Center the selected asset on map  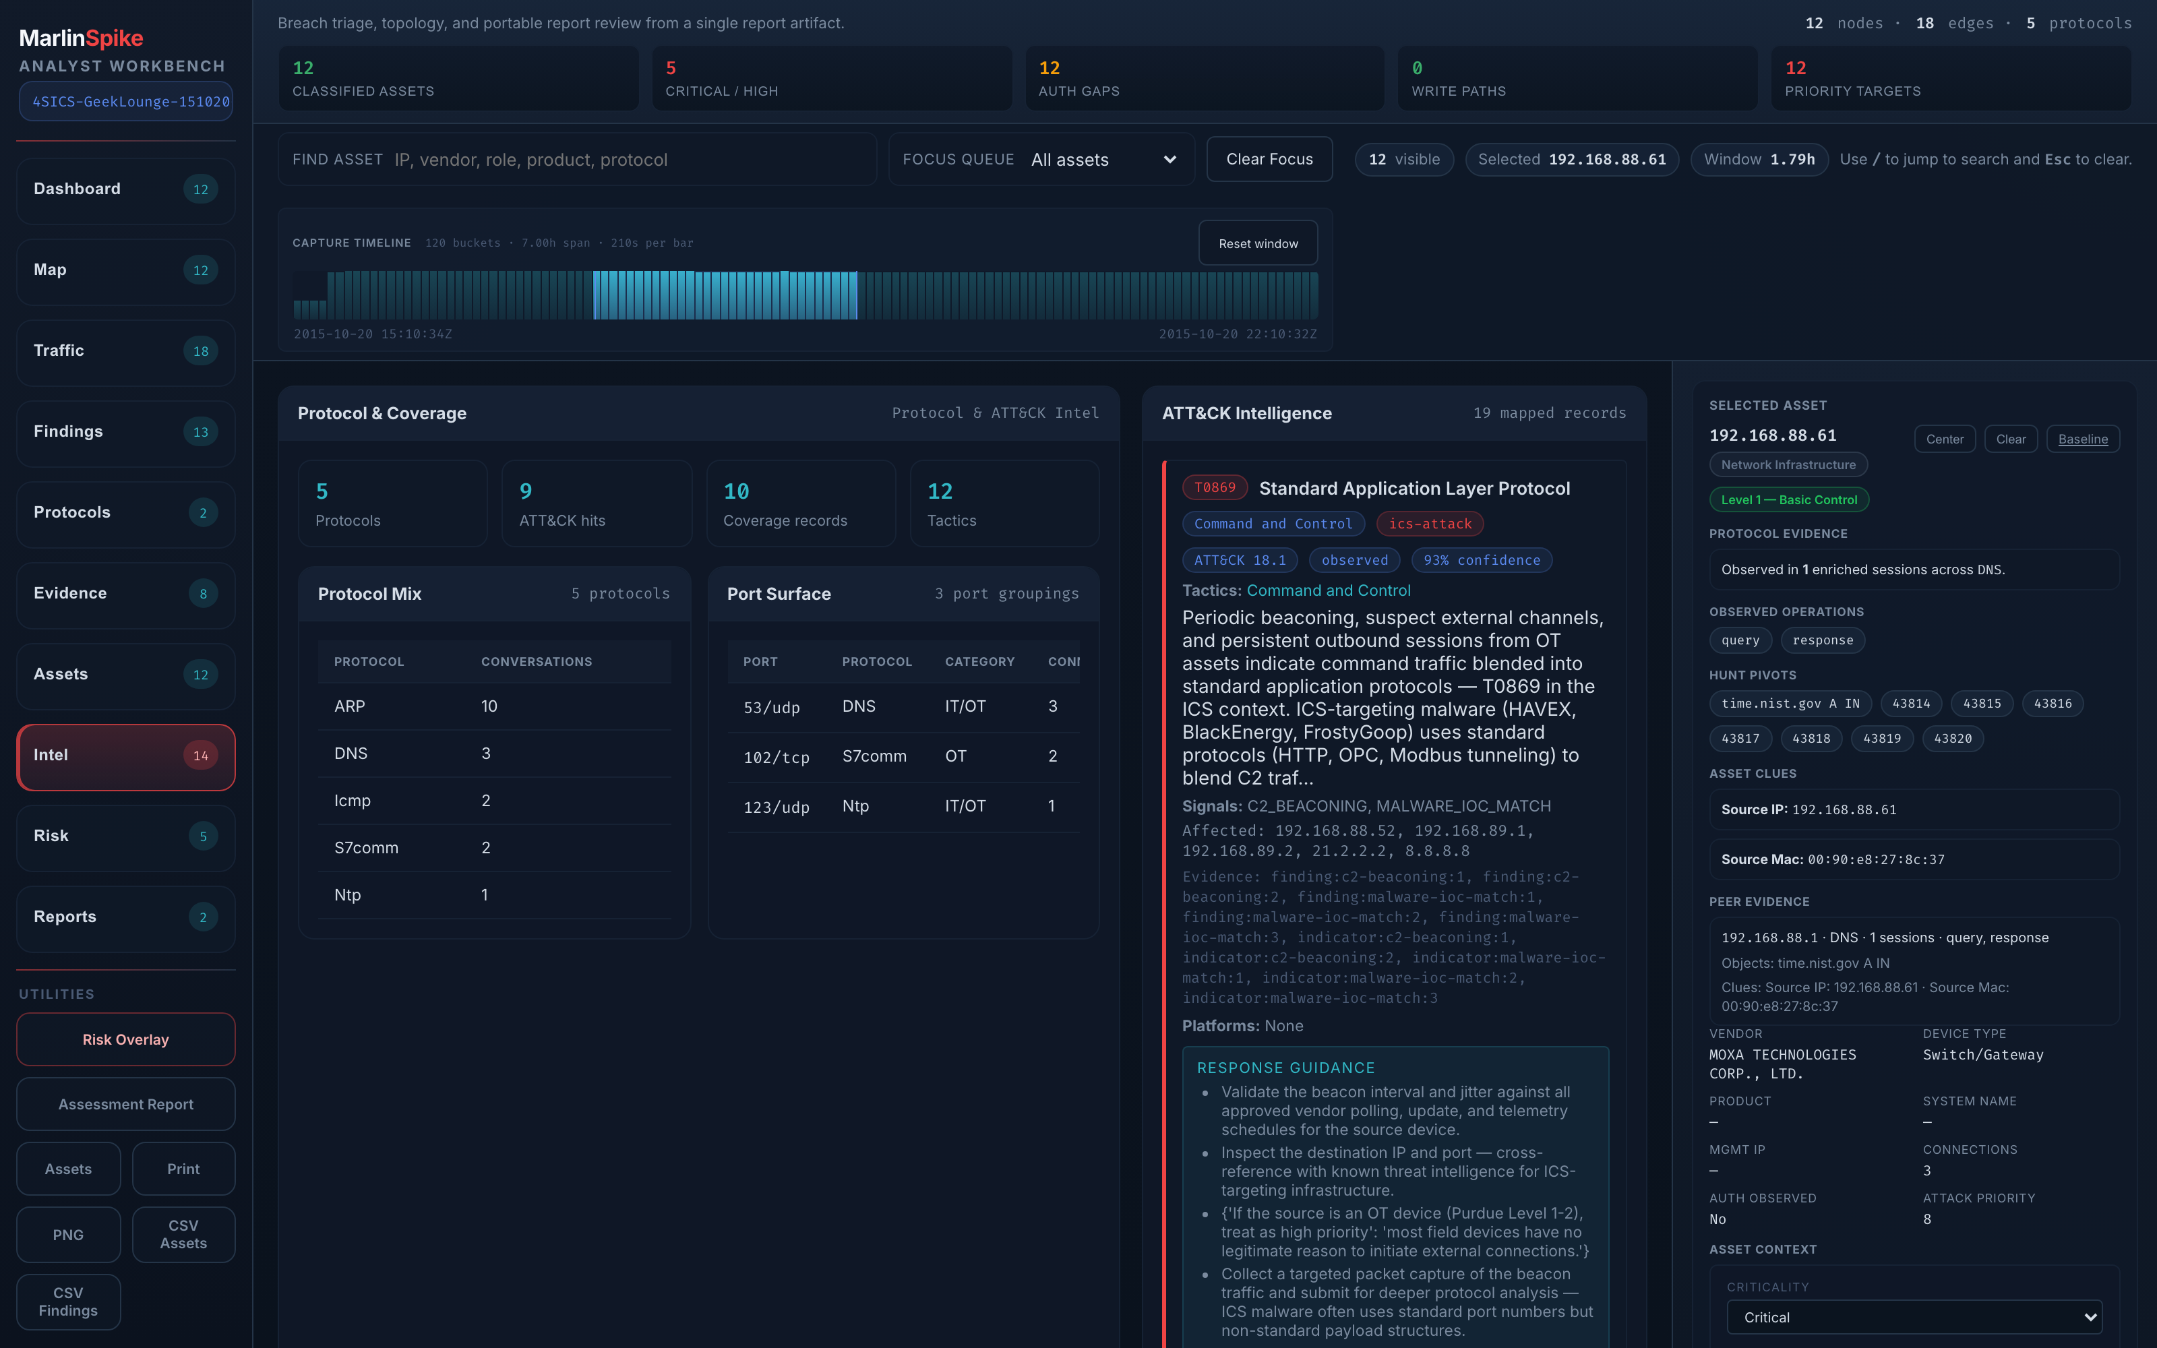tap(1945, 439)
